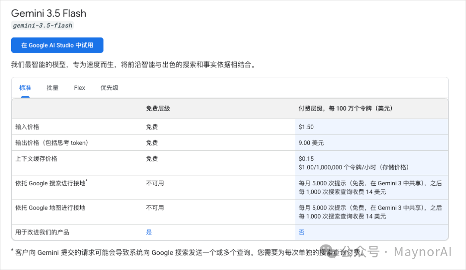466x270 pixels.
Task: Click the 输入价格 row label
Action: click(27, 127)
